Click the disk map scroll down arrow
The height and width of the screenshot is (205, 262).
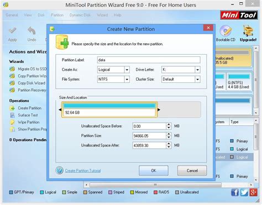point(256,113)
